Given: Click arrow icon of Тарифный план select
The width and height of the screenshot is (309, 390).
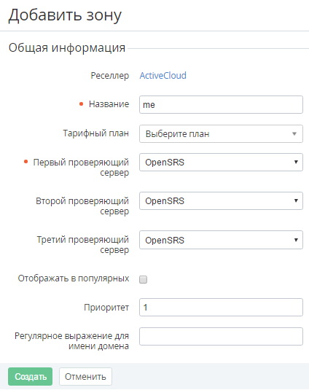Looking at the screenshot, I should [x=294, y=134].
